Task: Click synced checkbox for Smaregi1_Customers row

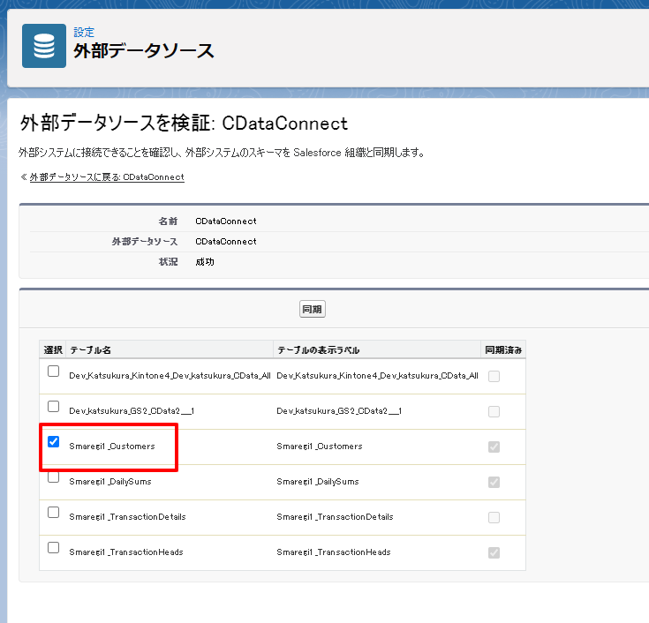Action: click(x=494, y=447)
